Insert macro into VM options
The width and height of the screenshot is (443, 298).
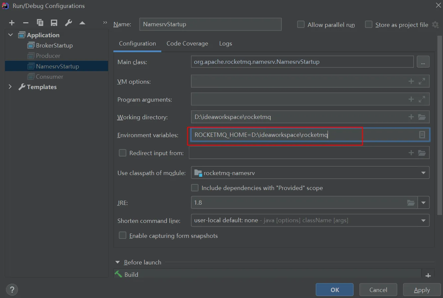pos(411,81)
